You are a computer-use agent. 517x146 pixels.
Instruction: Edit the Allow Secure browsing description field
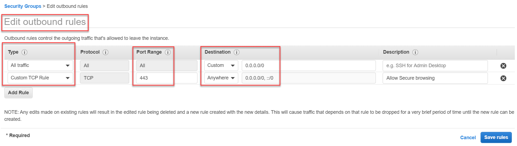point(435,78)
